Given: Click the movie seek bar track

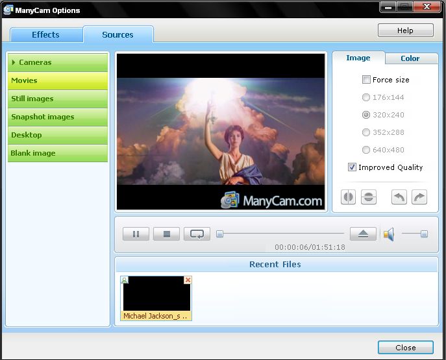Looking at the screenshot, I should pos(280,234).
